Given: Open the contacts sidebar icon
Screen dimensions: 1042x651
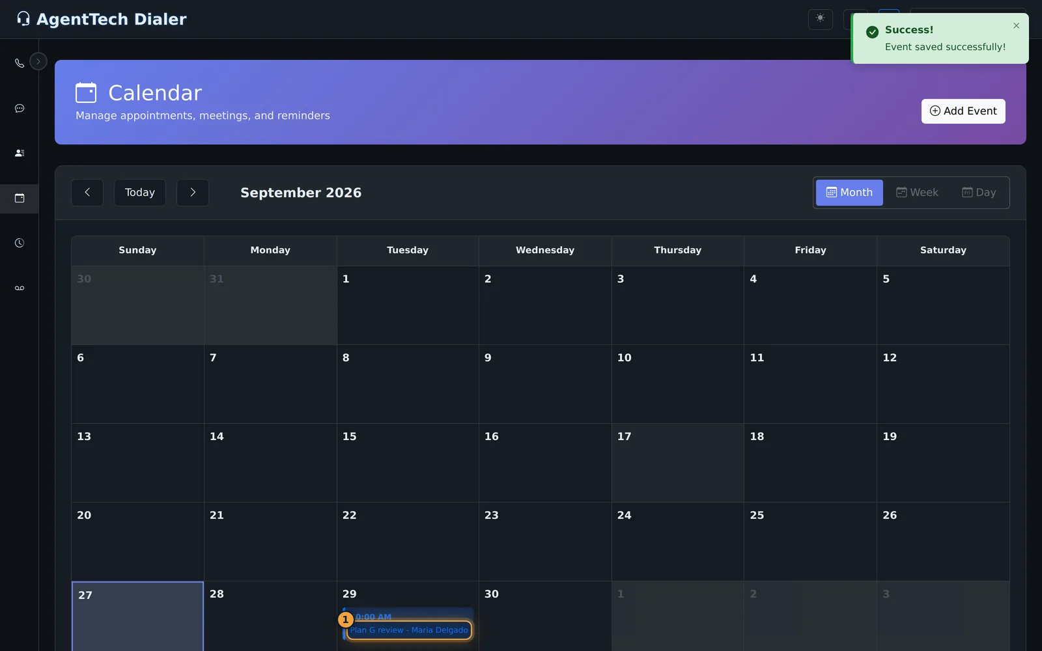Looking at the screenshot, I should 20,153.
